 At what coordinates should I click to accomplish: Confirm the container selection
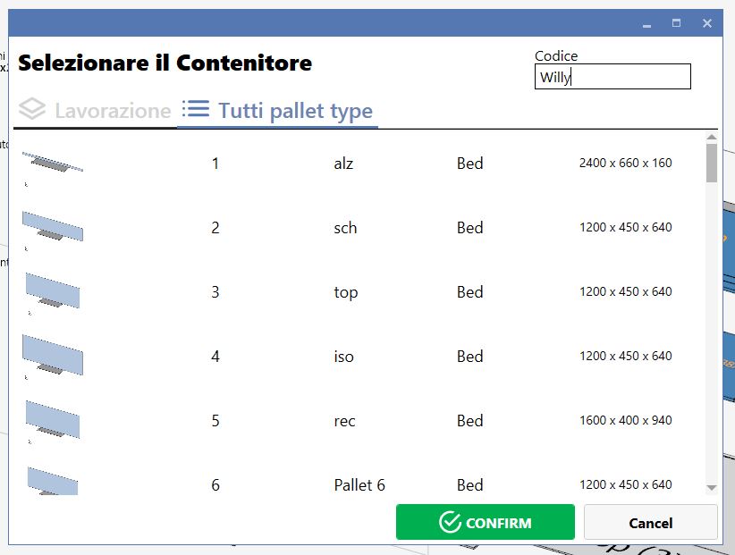tap(486, 522)
